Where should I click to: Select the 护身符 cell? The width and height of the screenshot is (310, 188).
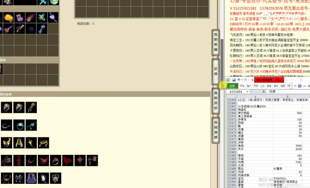pos(255,120)
